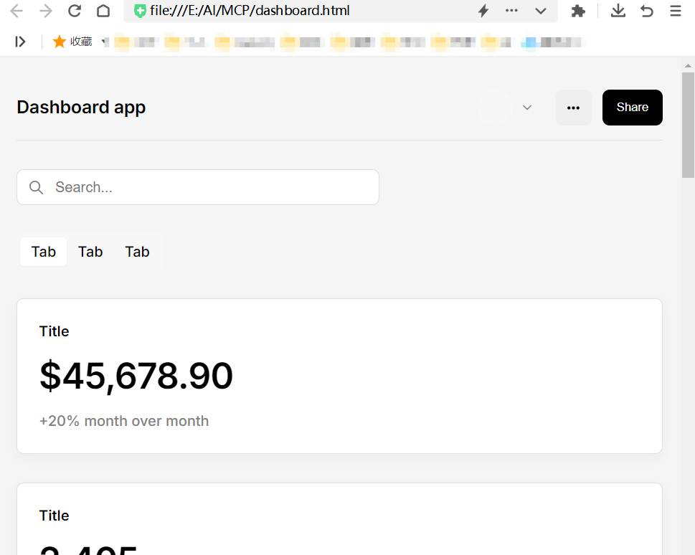Click the lightning bolt speed-mode icon
Viewport: 695px width, 555px height.
coord(483,11)
